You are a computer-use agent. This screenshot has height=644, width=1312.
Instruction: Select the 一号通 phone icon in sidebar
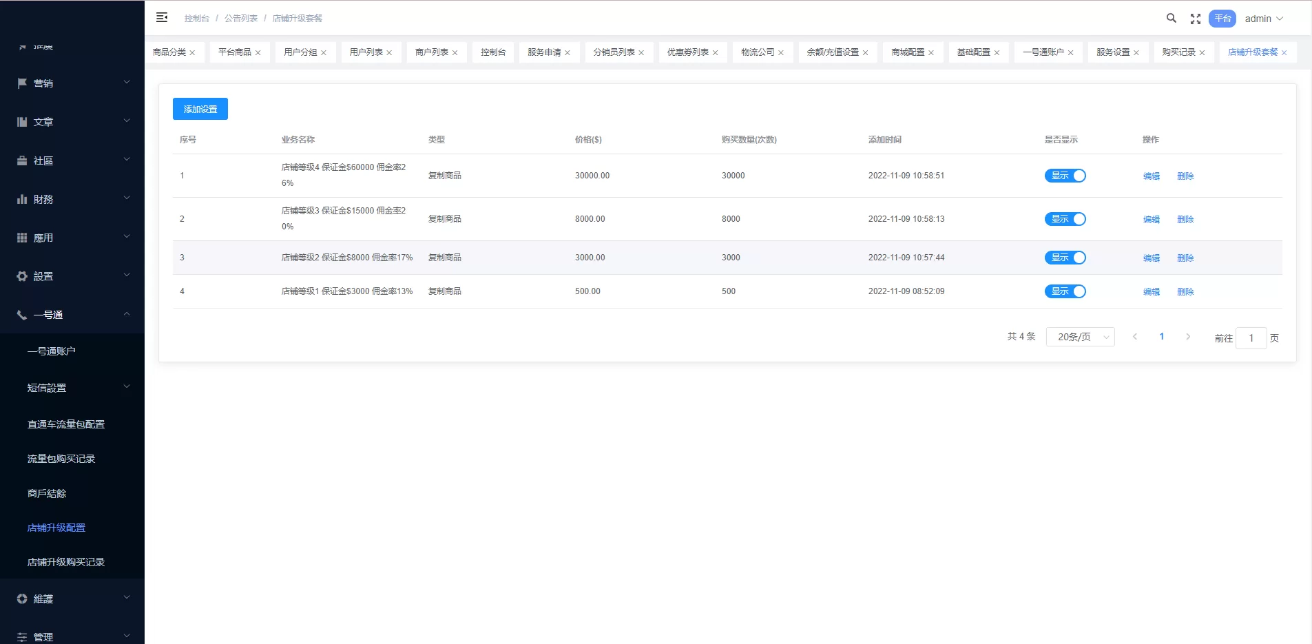pos(21,314)
